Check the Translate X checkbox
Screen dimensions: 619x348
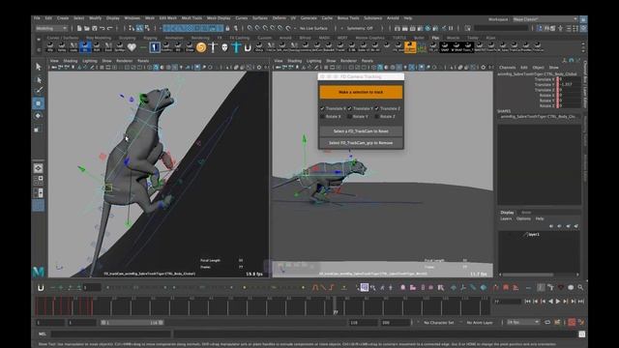point(322,108)
